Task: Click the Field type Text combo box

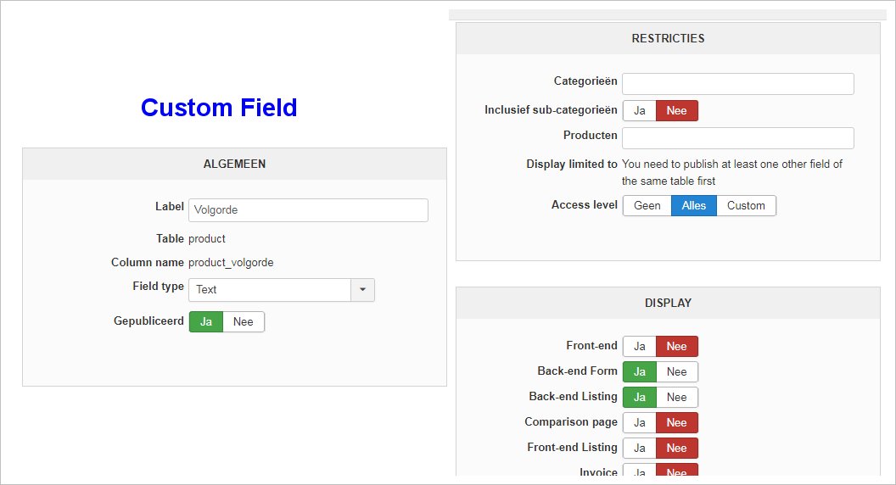Action: pos(270,290)
